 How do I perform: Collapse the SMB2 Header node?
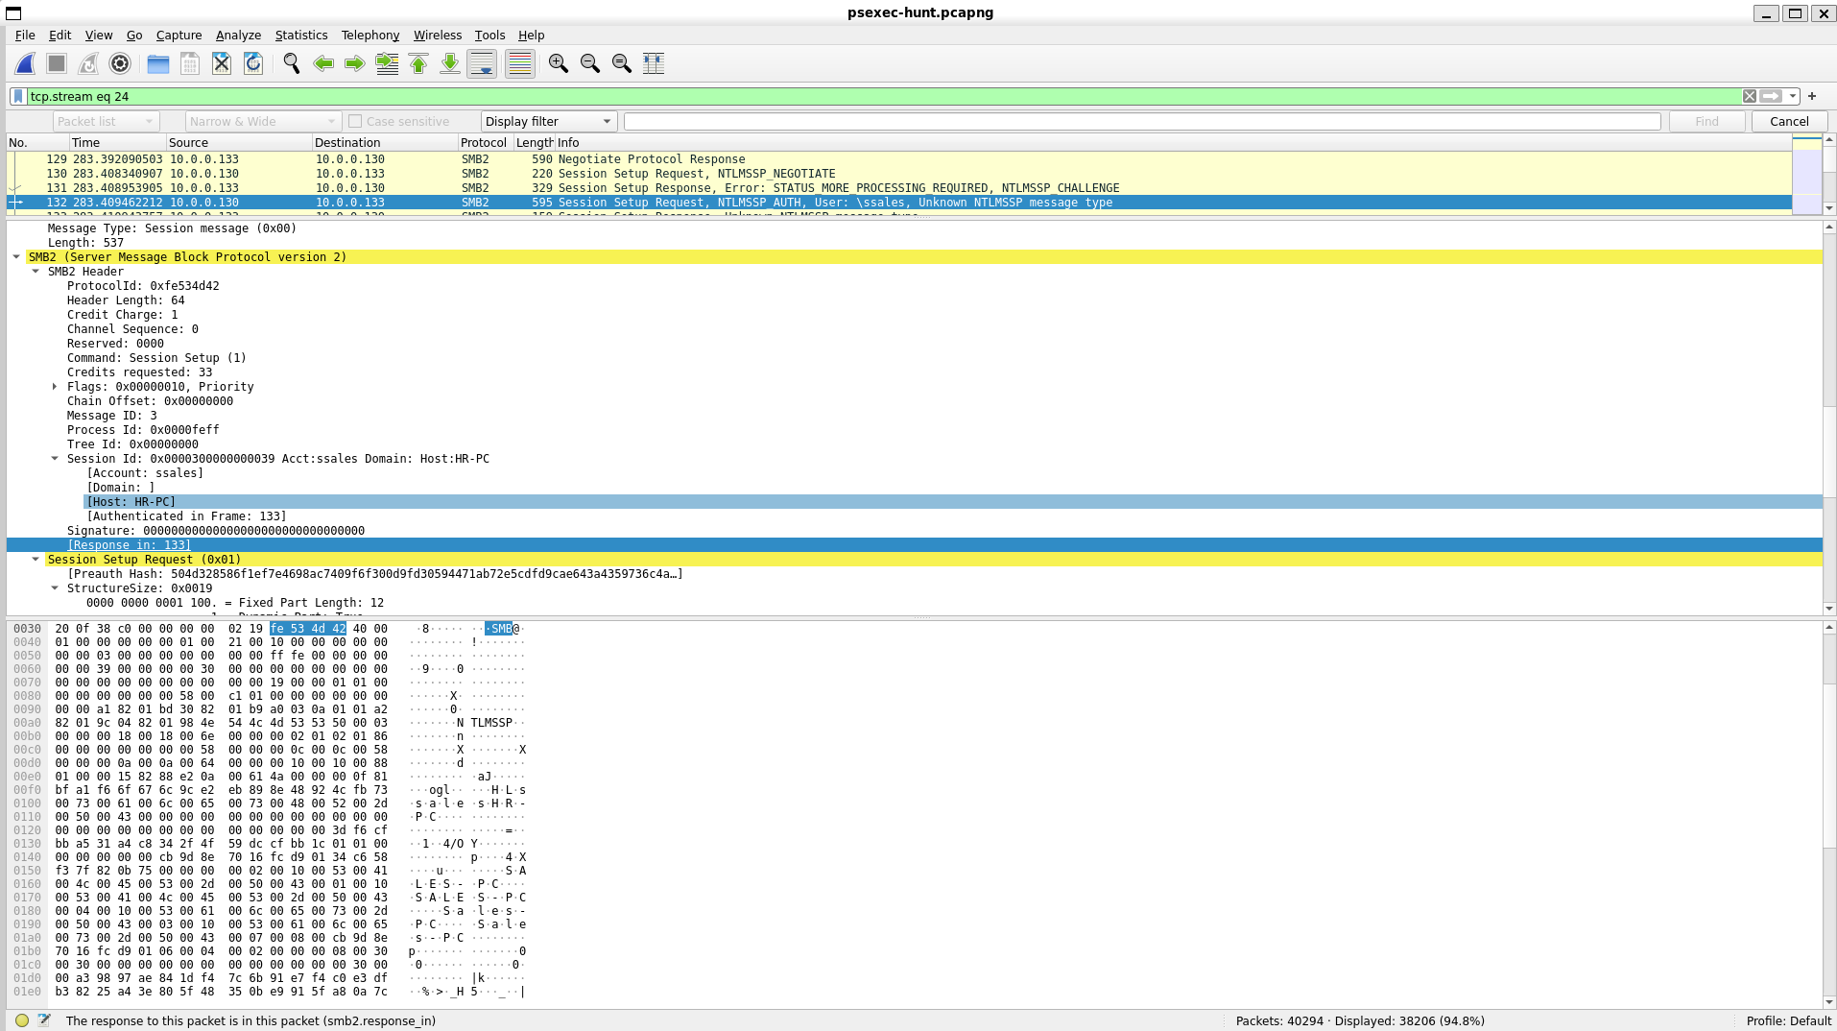point(36,272)
